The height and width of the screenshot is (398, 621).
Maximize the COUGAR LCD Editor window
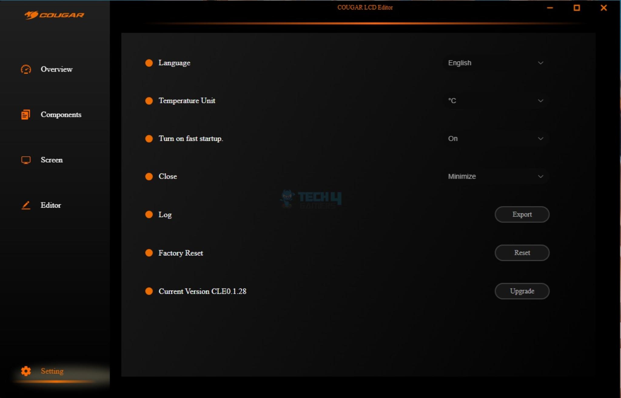pyautogui.click(x=577, y=8)
